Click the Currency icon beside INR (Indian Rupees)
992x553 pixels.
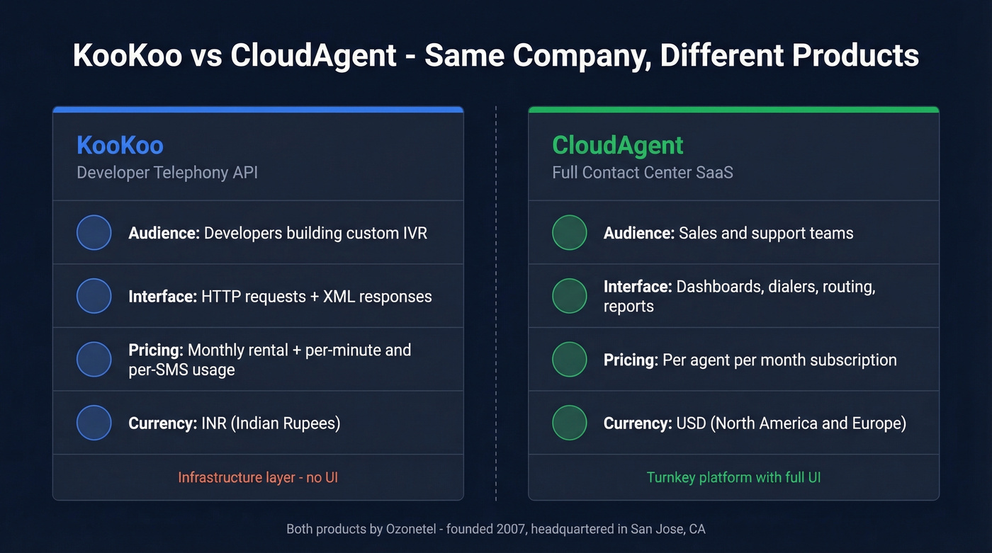[94, 423]
